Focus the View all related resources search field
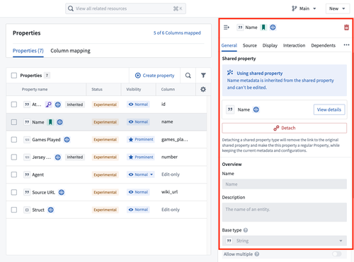This screenshot has width=354, height=262. (125, 8)
